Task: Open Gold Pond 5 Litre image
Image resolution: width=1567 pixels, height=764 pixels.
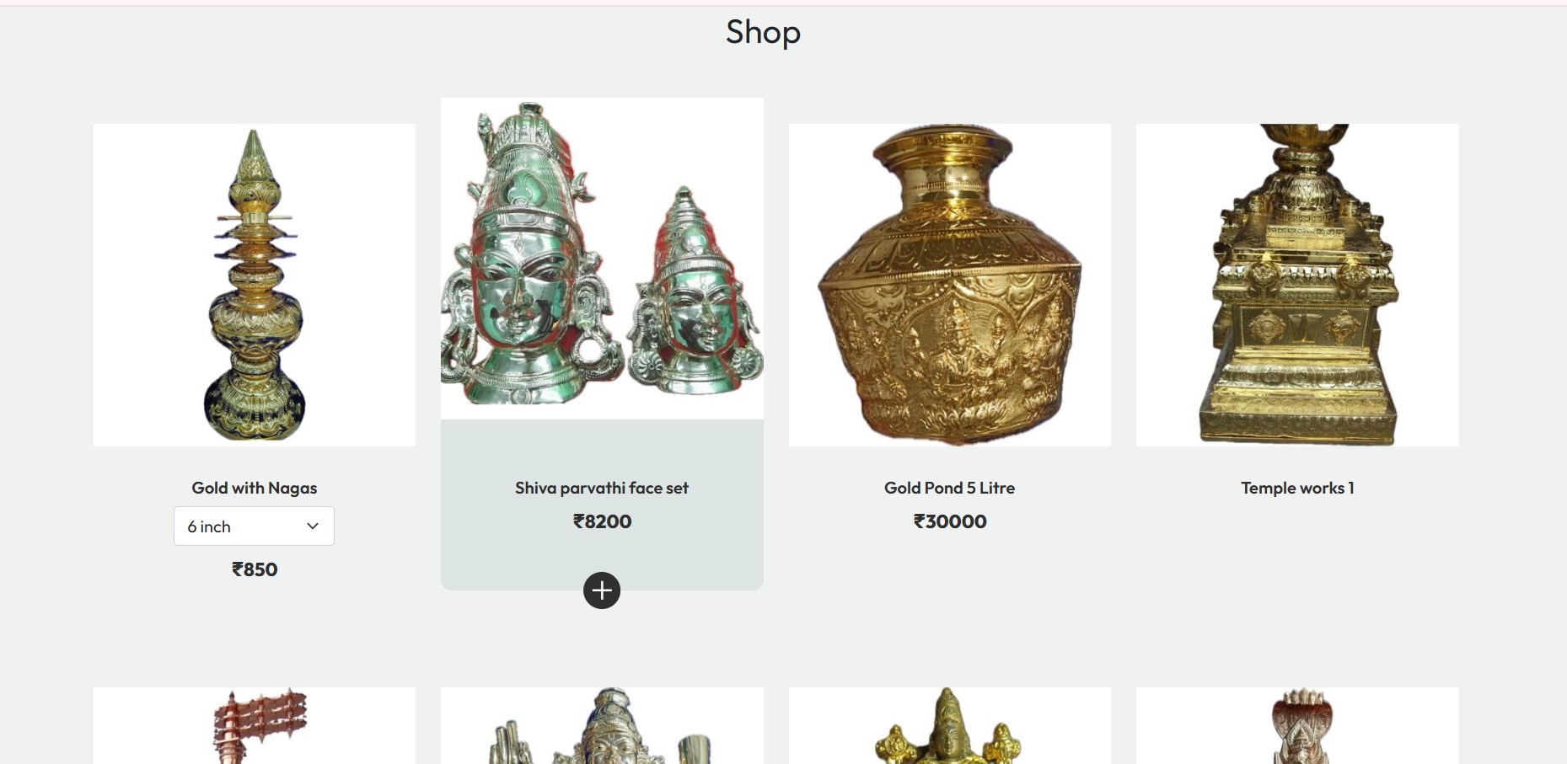Action: 950,286
